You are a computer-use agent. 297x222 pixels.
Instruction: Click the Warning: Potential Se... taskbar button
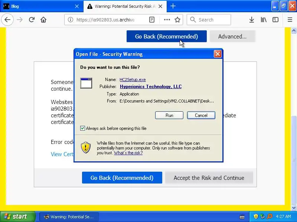coord(69,217)
